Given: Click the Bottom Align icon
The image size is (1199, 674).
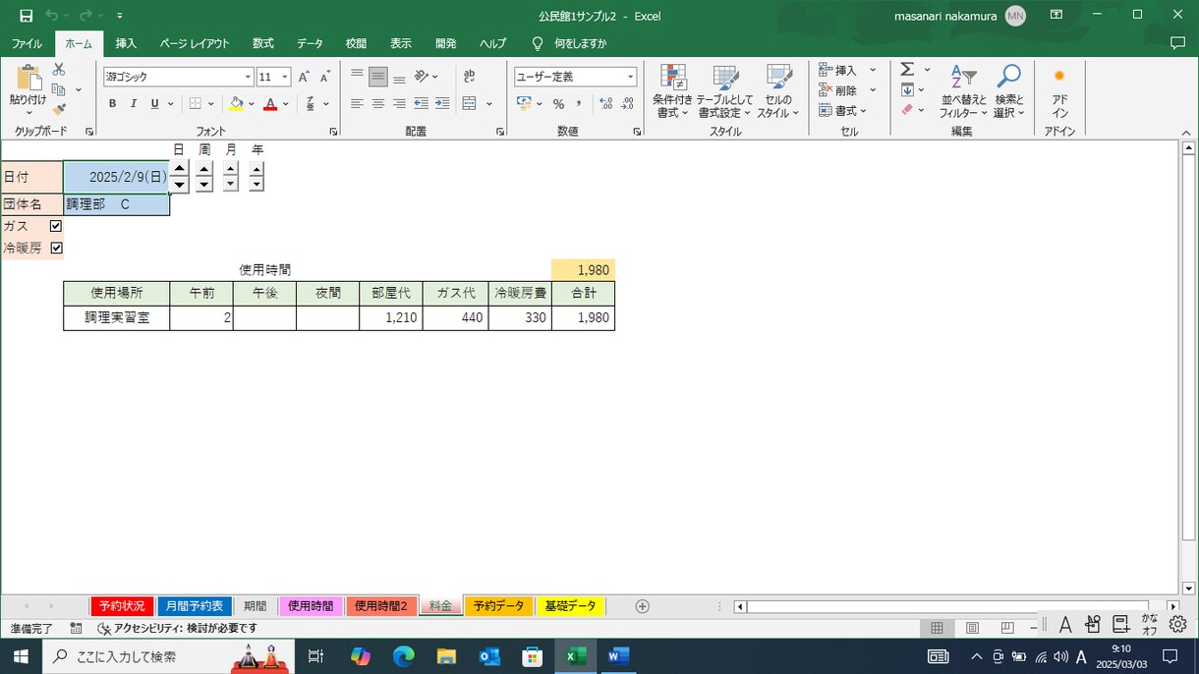Looking at the screenshot, I should point(399,77).
